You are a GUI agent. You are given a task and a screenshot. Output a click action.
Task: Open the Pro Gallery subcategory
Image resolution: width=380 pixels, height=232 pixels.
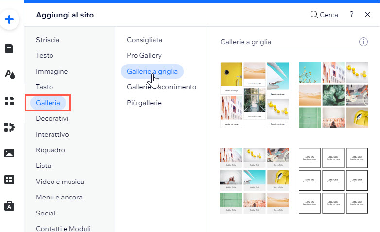point(144,56)
